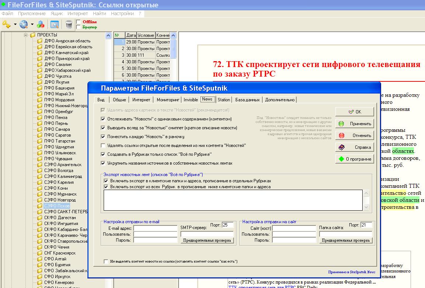Click folder icon of ДФО Амурская область
This screenshot has width=425, height=288.
(x=40, y=41)
